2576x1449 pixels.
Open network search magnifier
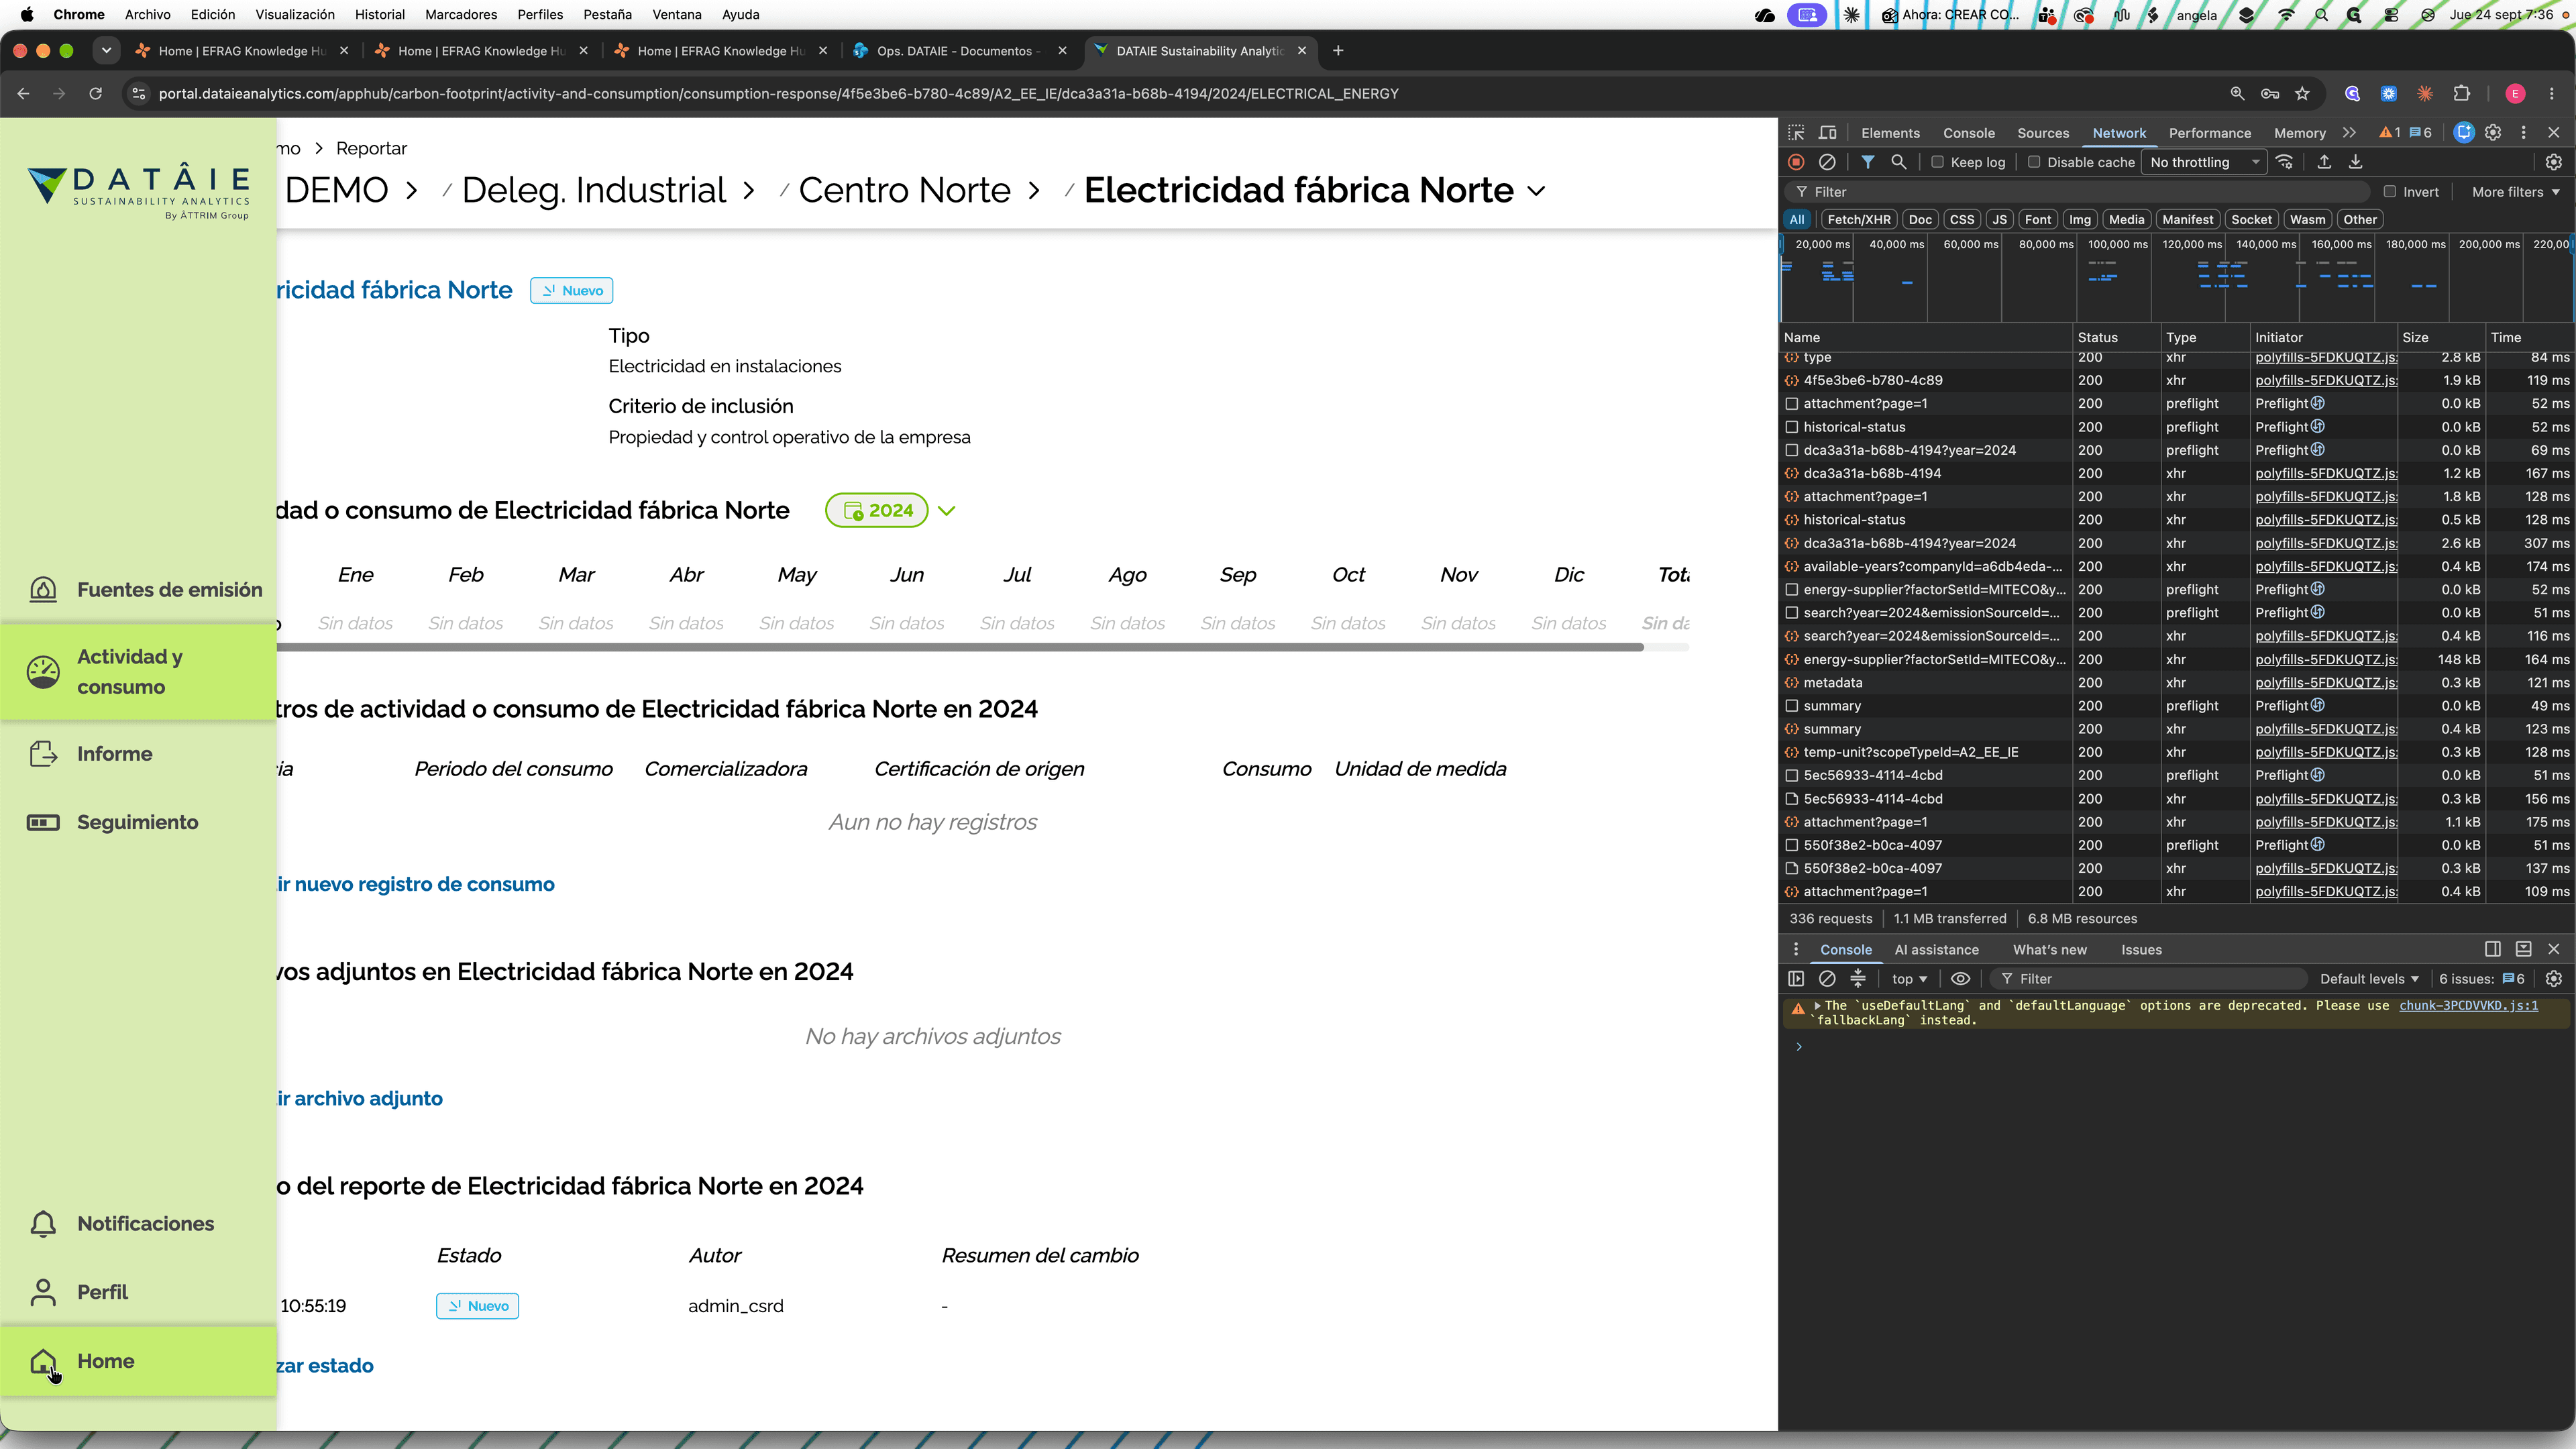[x=1898, y=162]
